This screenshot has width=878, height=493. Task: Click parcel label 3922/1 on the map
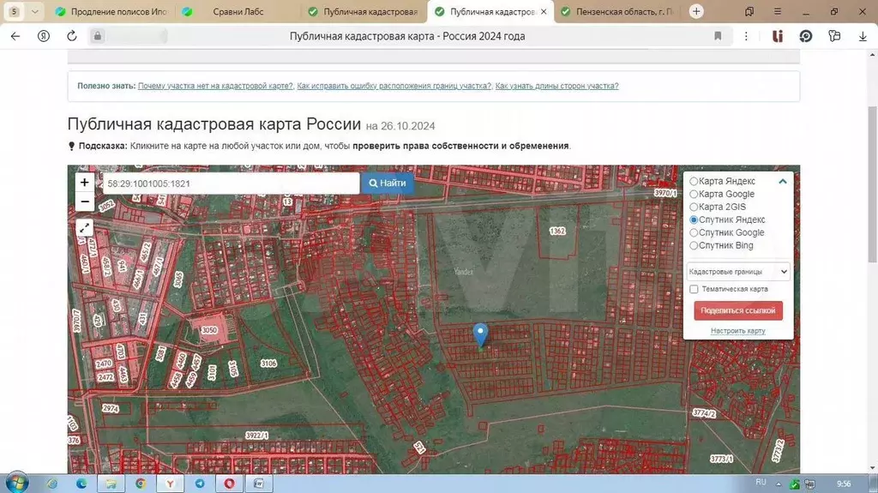click(x=256, y=436)
